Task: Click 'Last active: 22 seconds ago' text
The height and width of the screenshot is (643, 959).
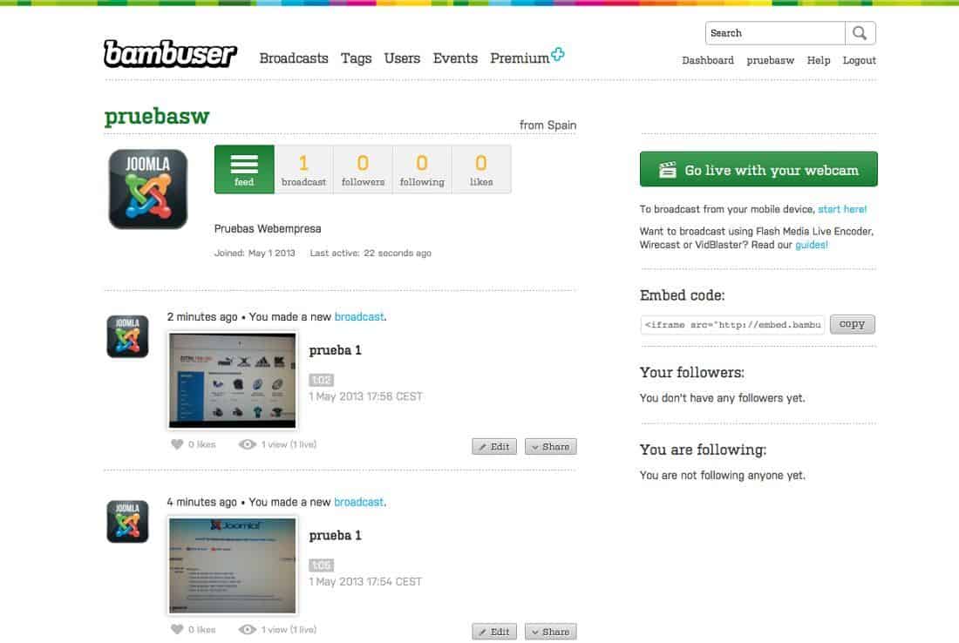Action: (x=371, y=253)
